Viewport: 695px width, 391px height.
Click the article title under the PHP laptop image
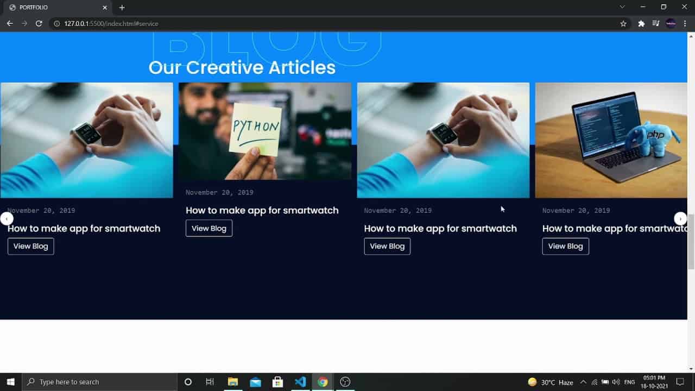pyautogui.click(x=615, y=229)
